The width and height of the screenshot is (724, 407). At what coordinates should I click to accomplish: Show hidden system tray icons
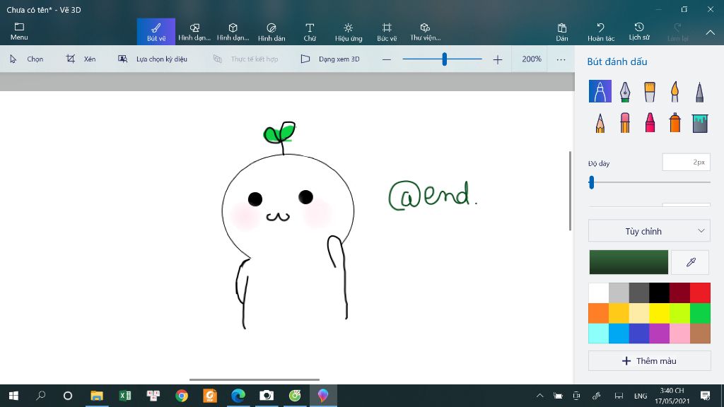tap(539, 396)
